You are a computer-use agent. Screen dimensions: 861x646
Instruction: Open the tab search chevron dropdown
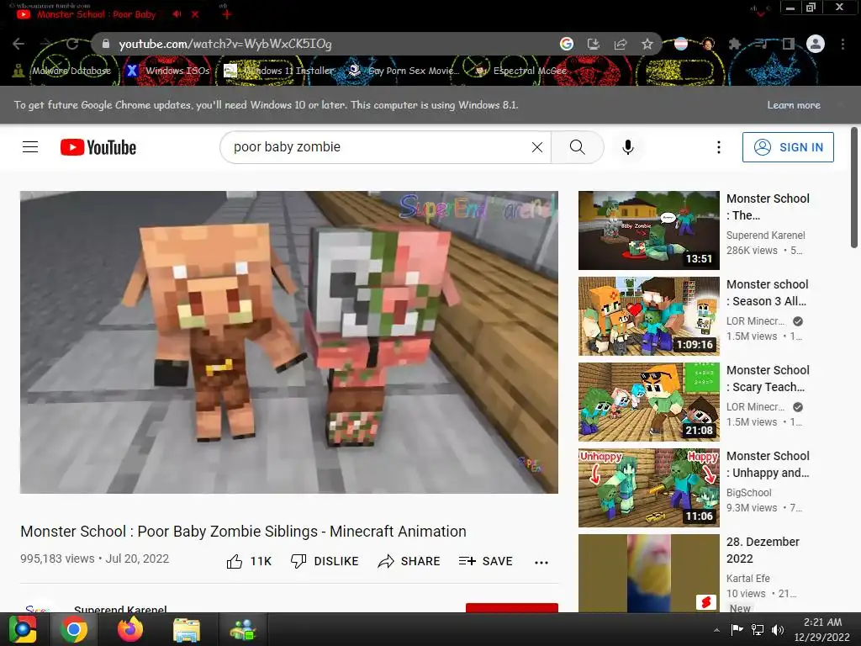[x=760, y=13]
